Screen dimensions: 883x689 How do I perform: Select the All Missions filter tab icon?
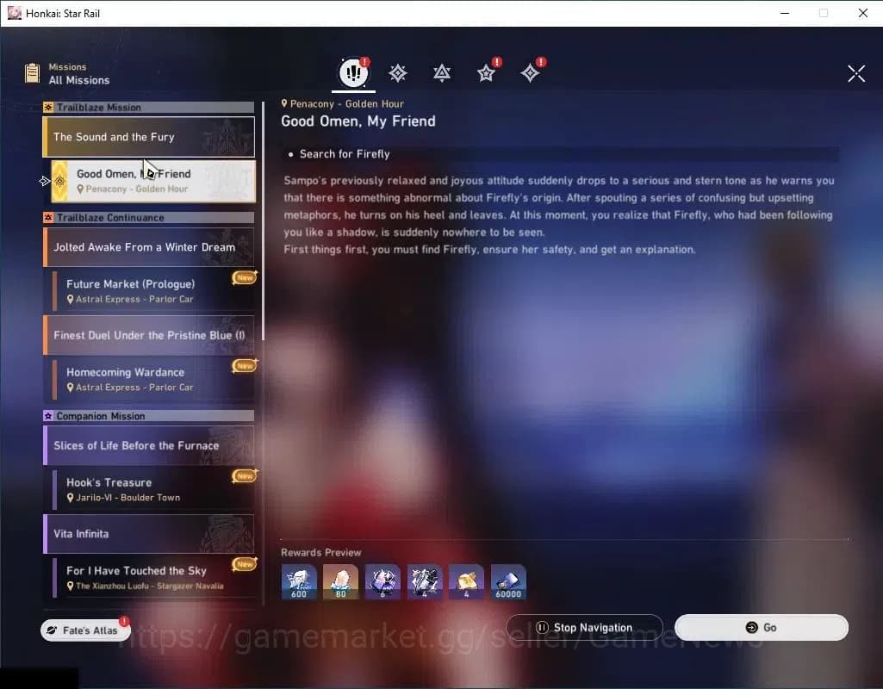[354, 72]
